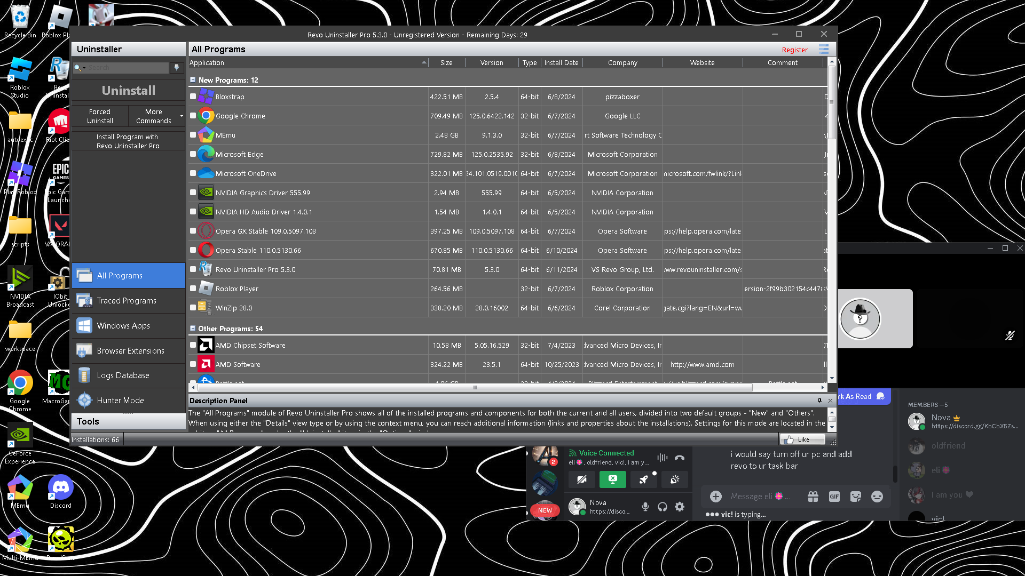Image resolution: width=1025 pixels, height=576 pixels.
Task: Click the red Register link
Action: coord(794,50)
